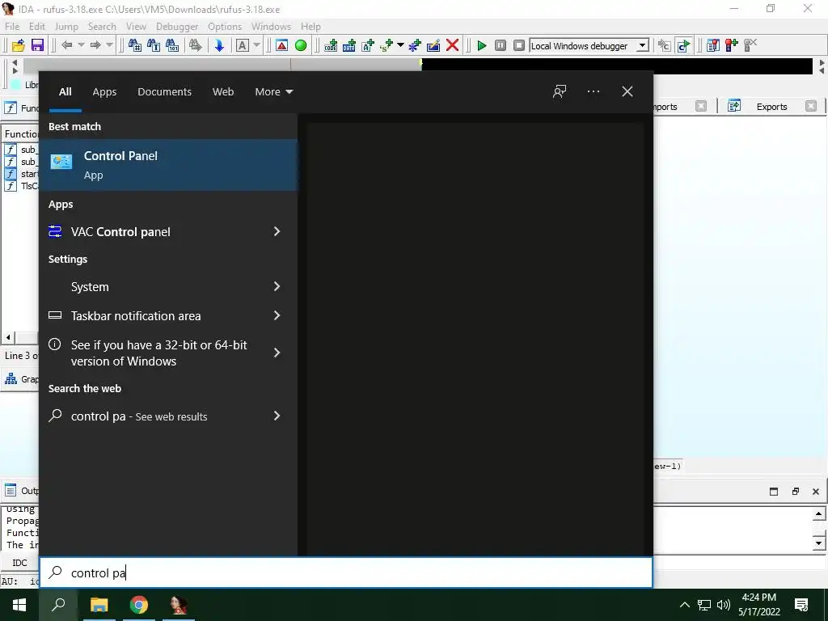
Task: Open the File menu in IDA
Action: (11, 27)
